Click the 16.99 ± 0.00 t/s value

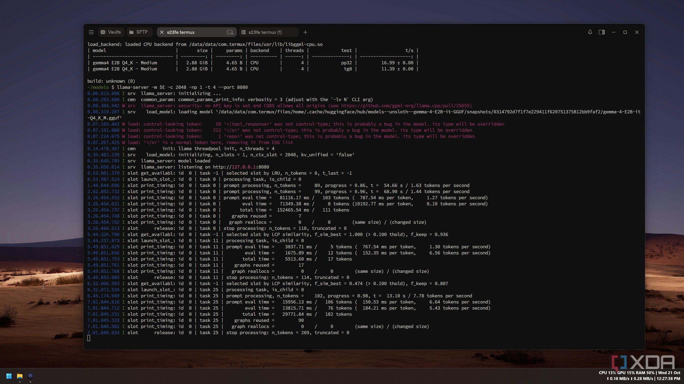point(397,63)
